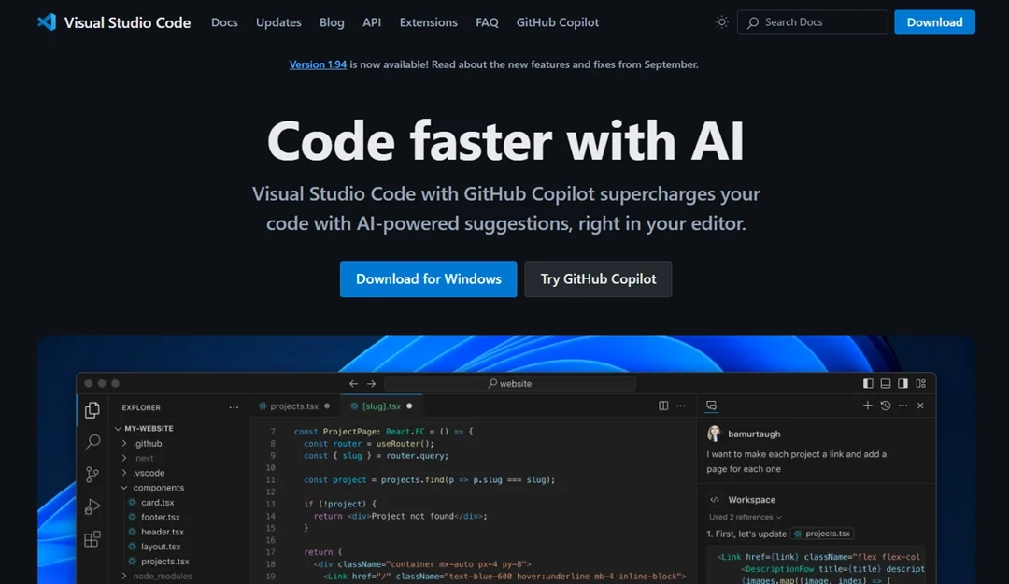Click bamurtaugh's avatar in chat
Screen dimensions: 1009x584
pyautogui.click(x=715, y=434)
